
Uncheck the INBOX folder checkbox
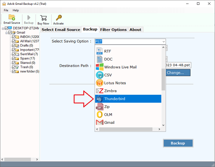(14, 37)
